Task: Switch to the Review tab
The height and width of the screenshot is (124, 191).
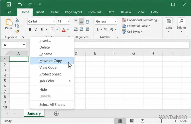Action: 126,12
